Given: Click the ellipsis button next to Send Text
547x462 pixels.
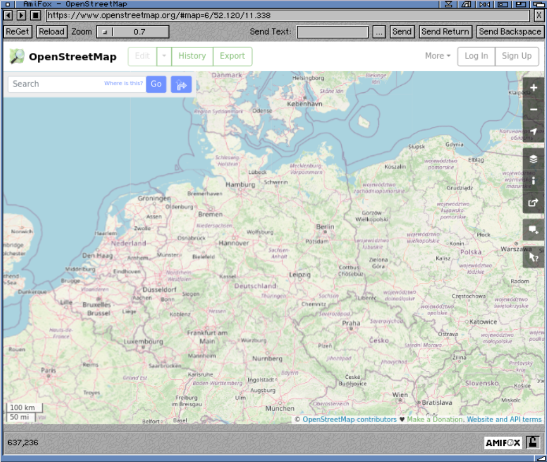Looking at the screenshot, I should tap(379, 32).
